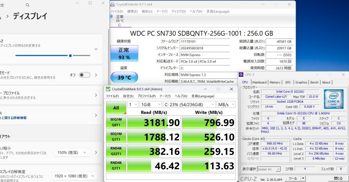Click the NVM Express interface field
349x182 pixels.
pos(205,55)
